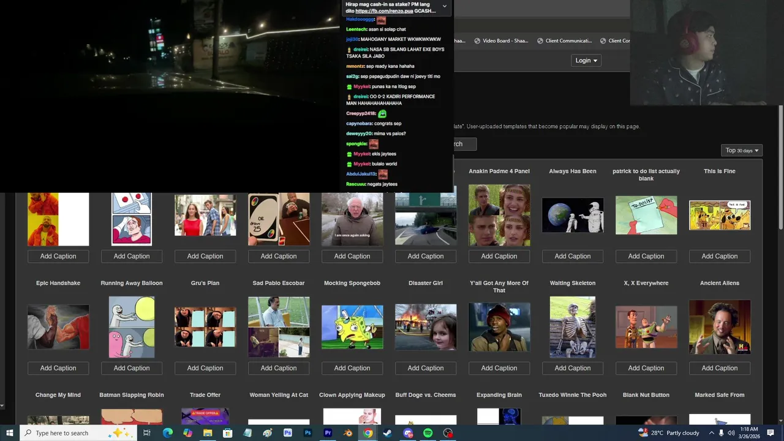Open the Copilot icon in the taskbar

pyautogui.click(x=187, y=433)
